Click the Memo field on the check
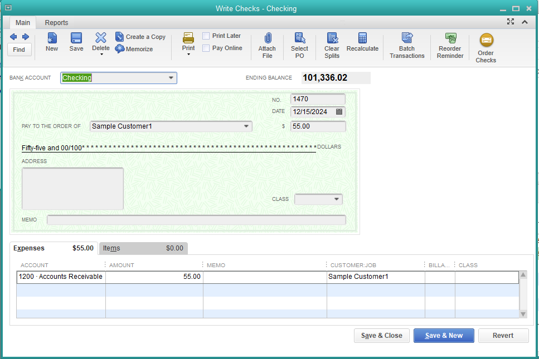 coord(196,220)
